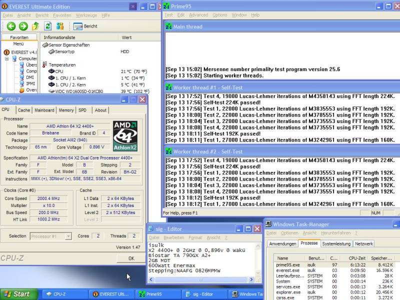Go back with the green left arrow in EVEREST

(11, 26)
